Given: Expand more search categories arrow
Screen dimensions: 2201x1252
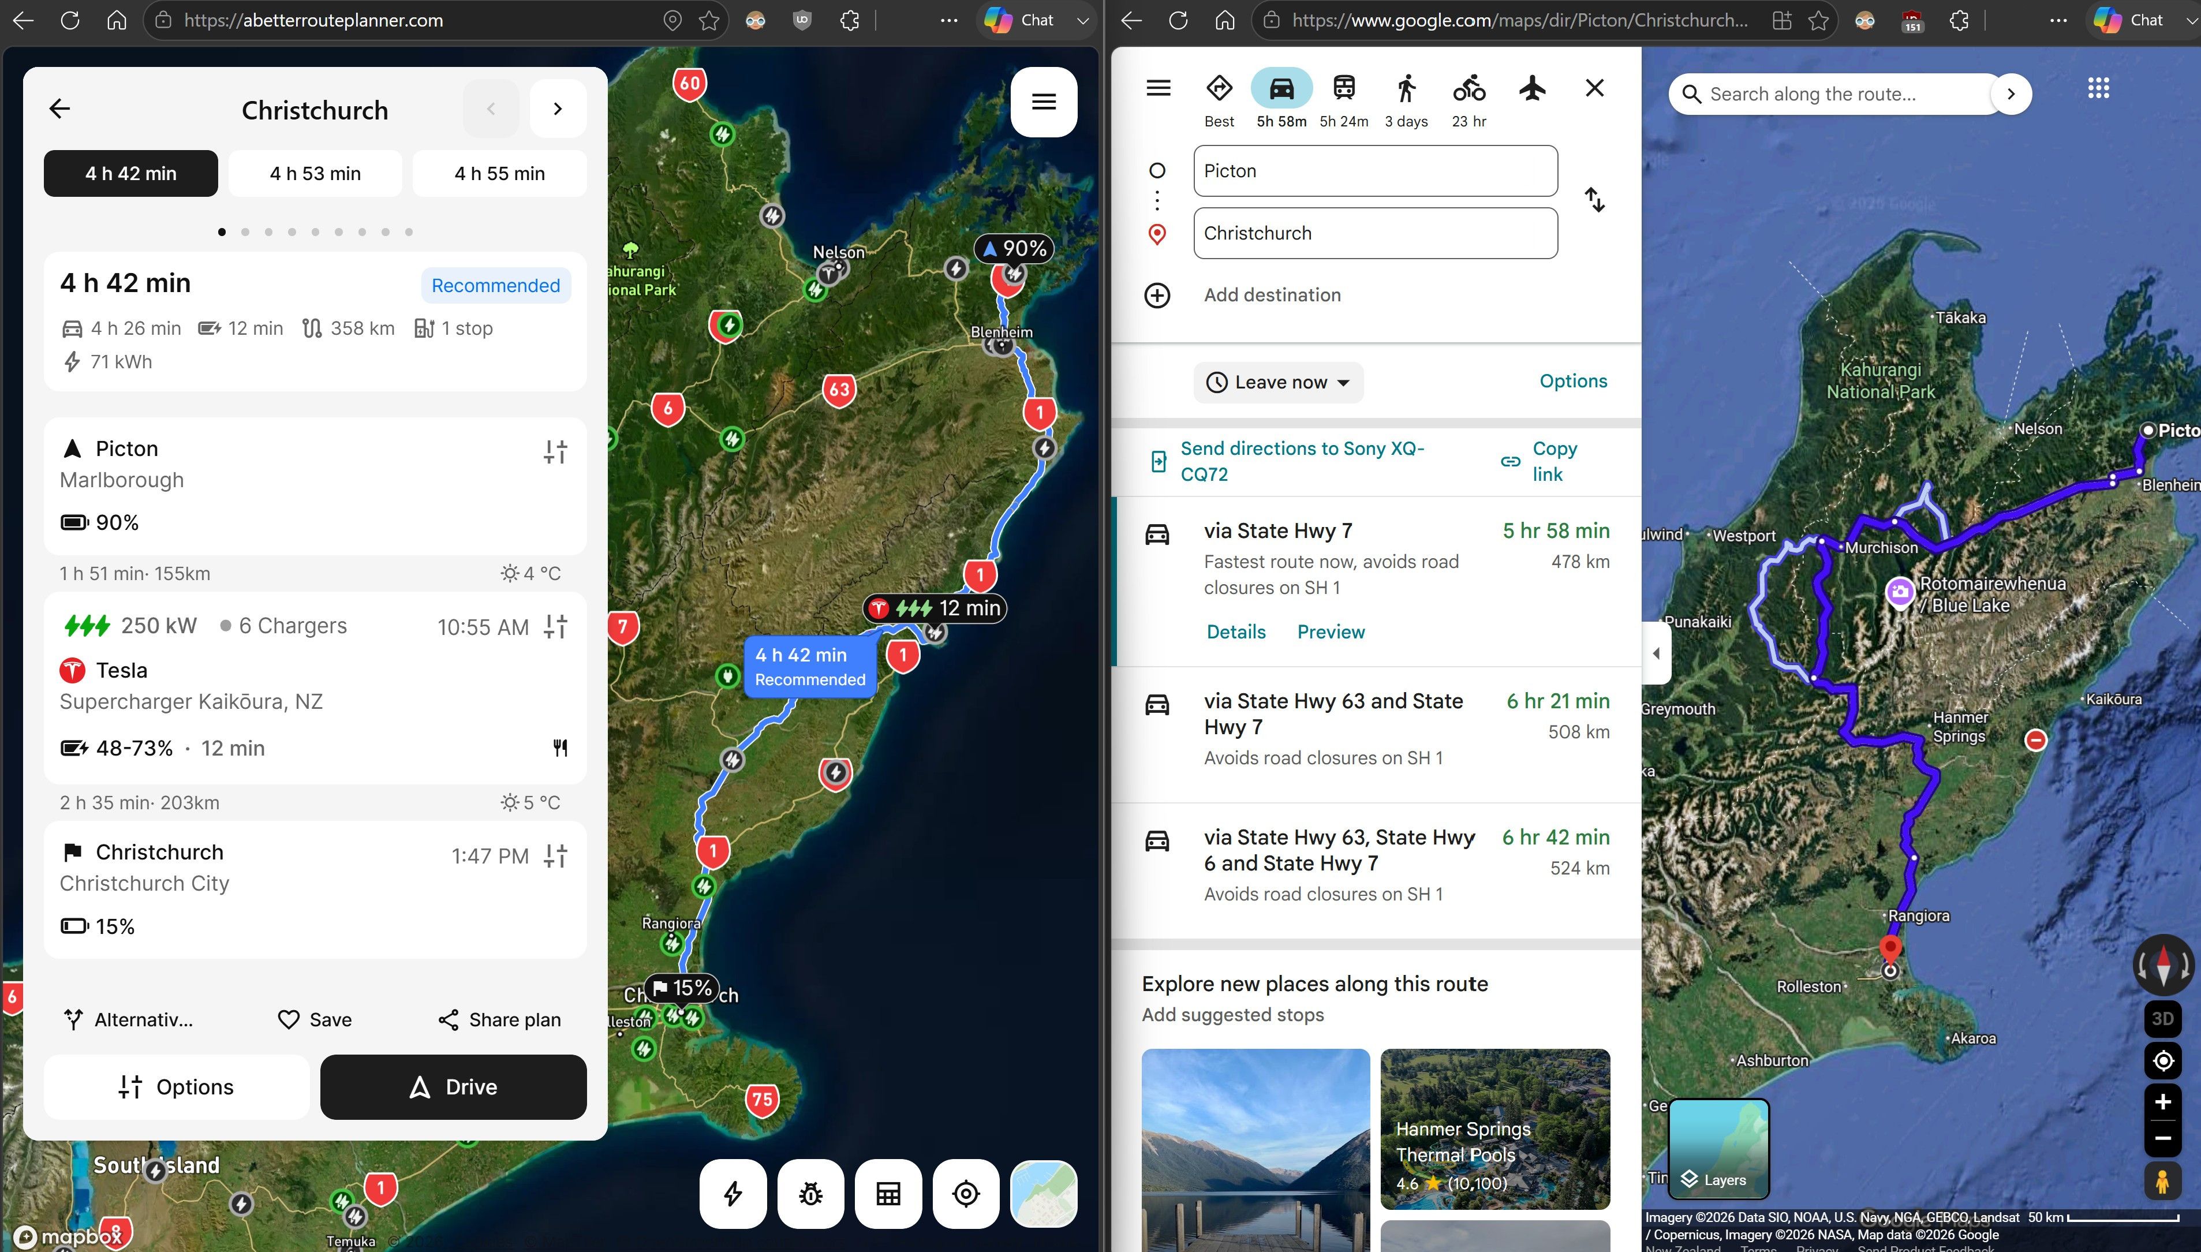Looking at the screenshot, I should [x=2010, y=94].
